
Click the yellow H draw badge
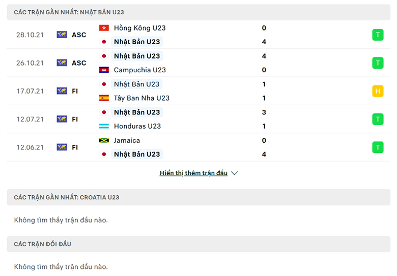tap(378, 91)
